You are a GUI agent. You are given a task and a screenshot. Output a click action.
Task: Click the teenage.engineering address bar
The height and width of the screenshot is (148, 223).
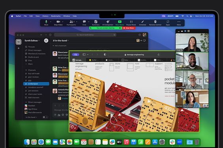tap(135, 55)
